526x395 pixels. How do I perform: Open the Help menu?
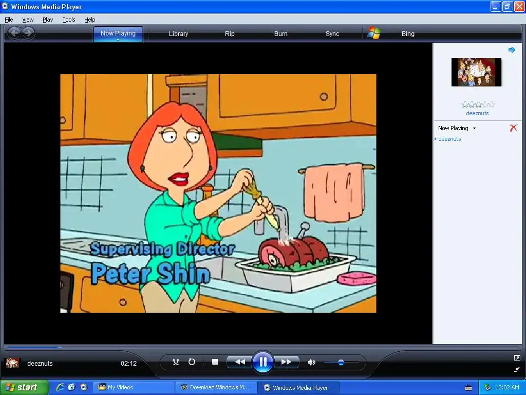[89, 20]
